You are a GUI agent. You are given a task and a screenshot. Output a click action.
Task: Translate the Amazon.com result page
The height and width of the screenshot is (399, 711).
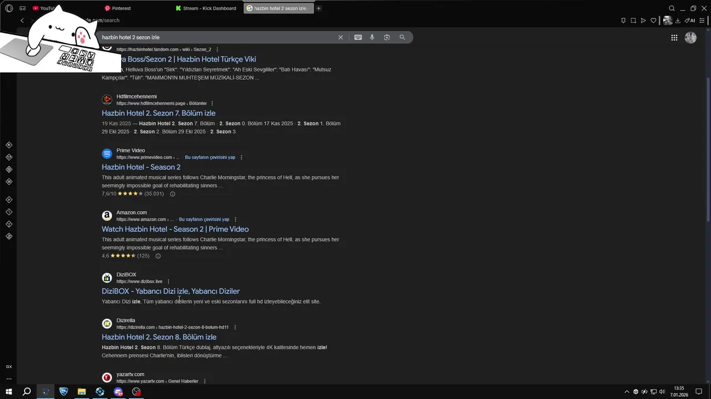point(204,219)
